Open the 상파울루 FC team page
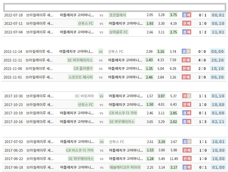Screen dimensions: 228x172 (x=119, y=32)
